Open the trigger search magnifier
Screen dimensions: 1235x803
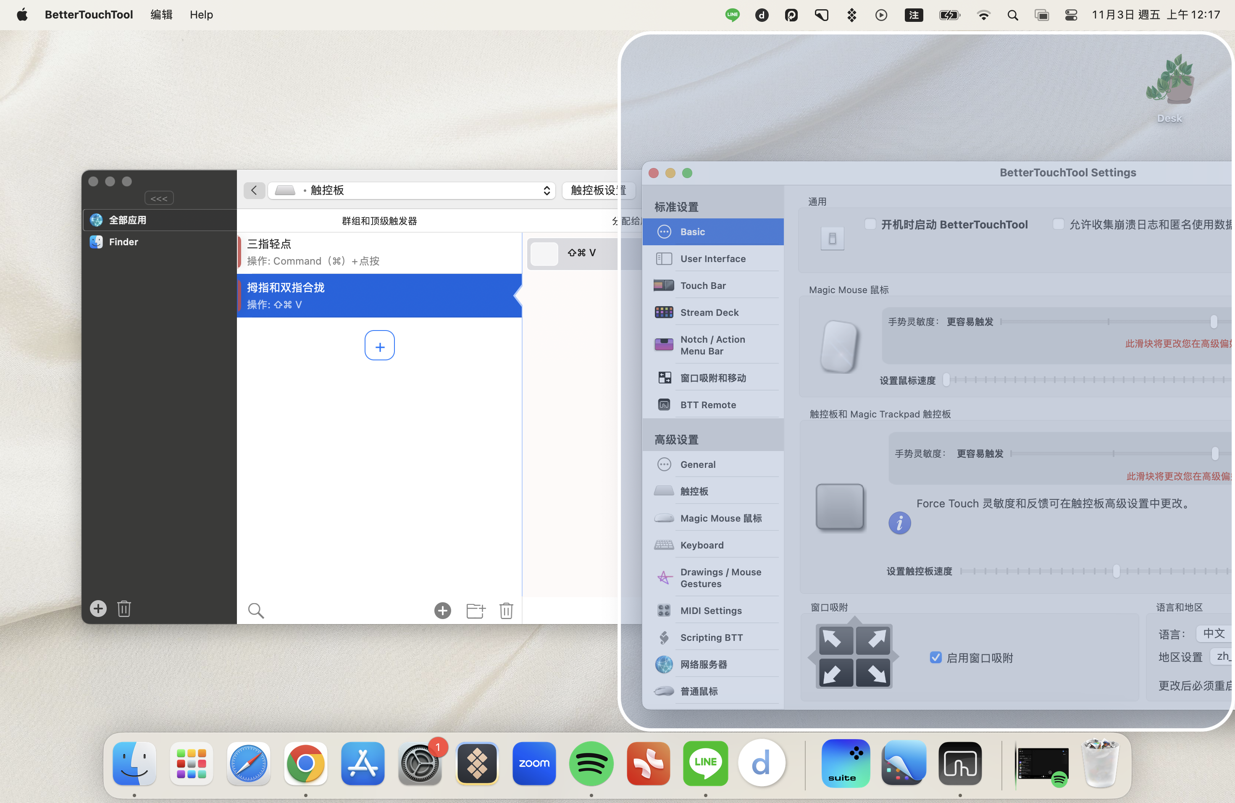tap(256, 611)
